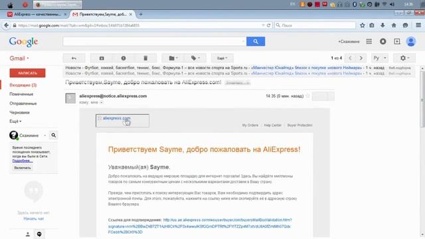Select the Gmail 'Приветствуем,Sayme' browser tab

(102, 15)
